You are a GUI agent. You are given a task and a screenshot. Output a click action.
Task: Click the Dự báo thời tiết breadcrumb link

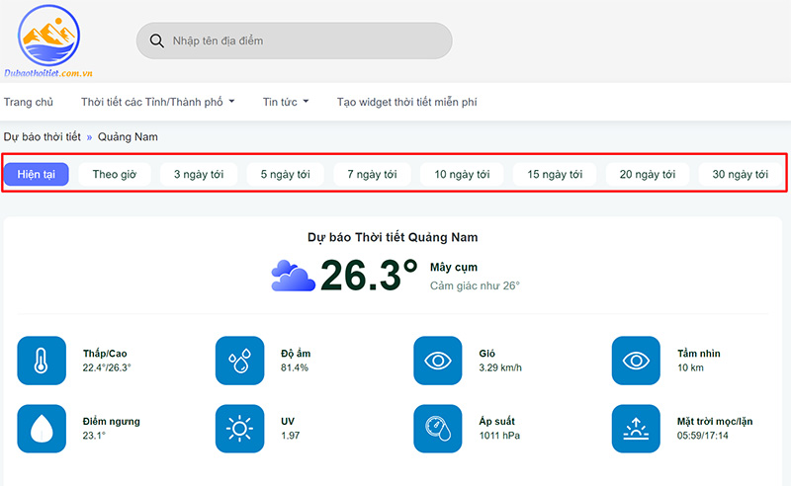(x=43, y=136)
